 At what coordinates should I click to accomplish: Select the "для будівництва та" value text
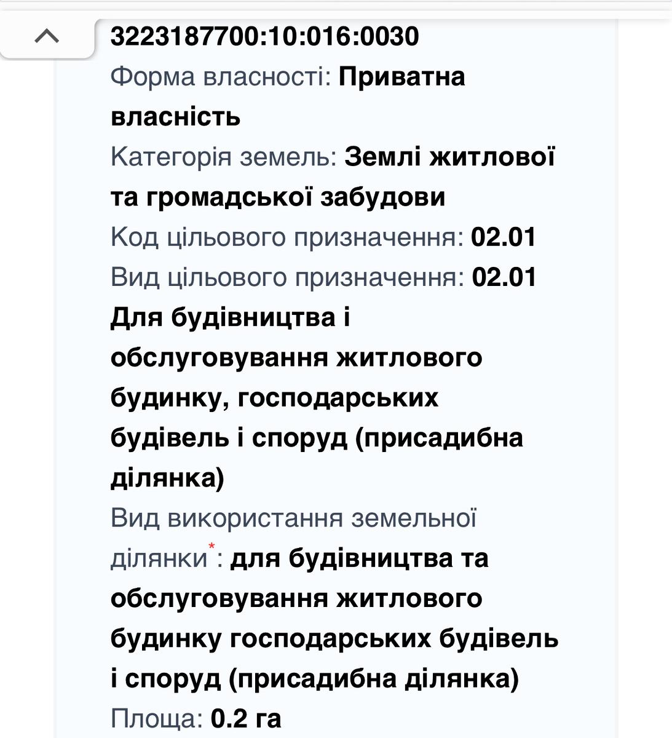pyautogui.click(x=359, y=558)
